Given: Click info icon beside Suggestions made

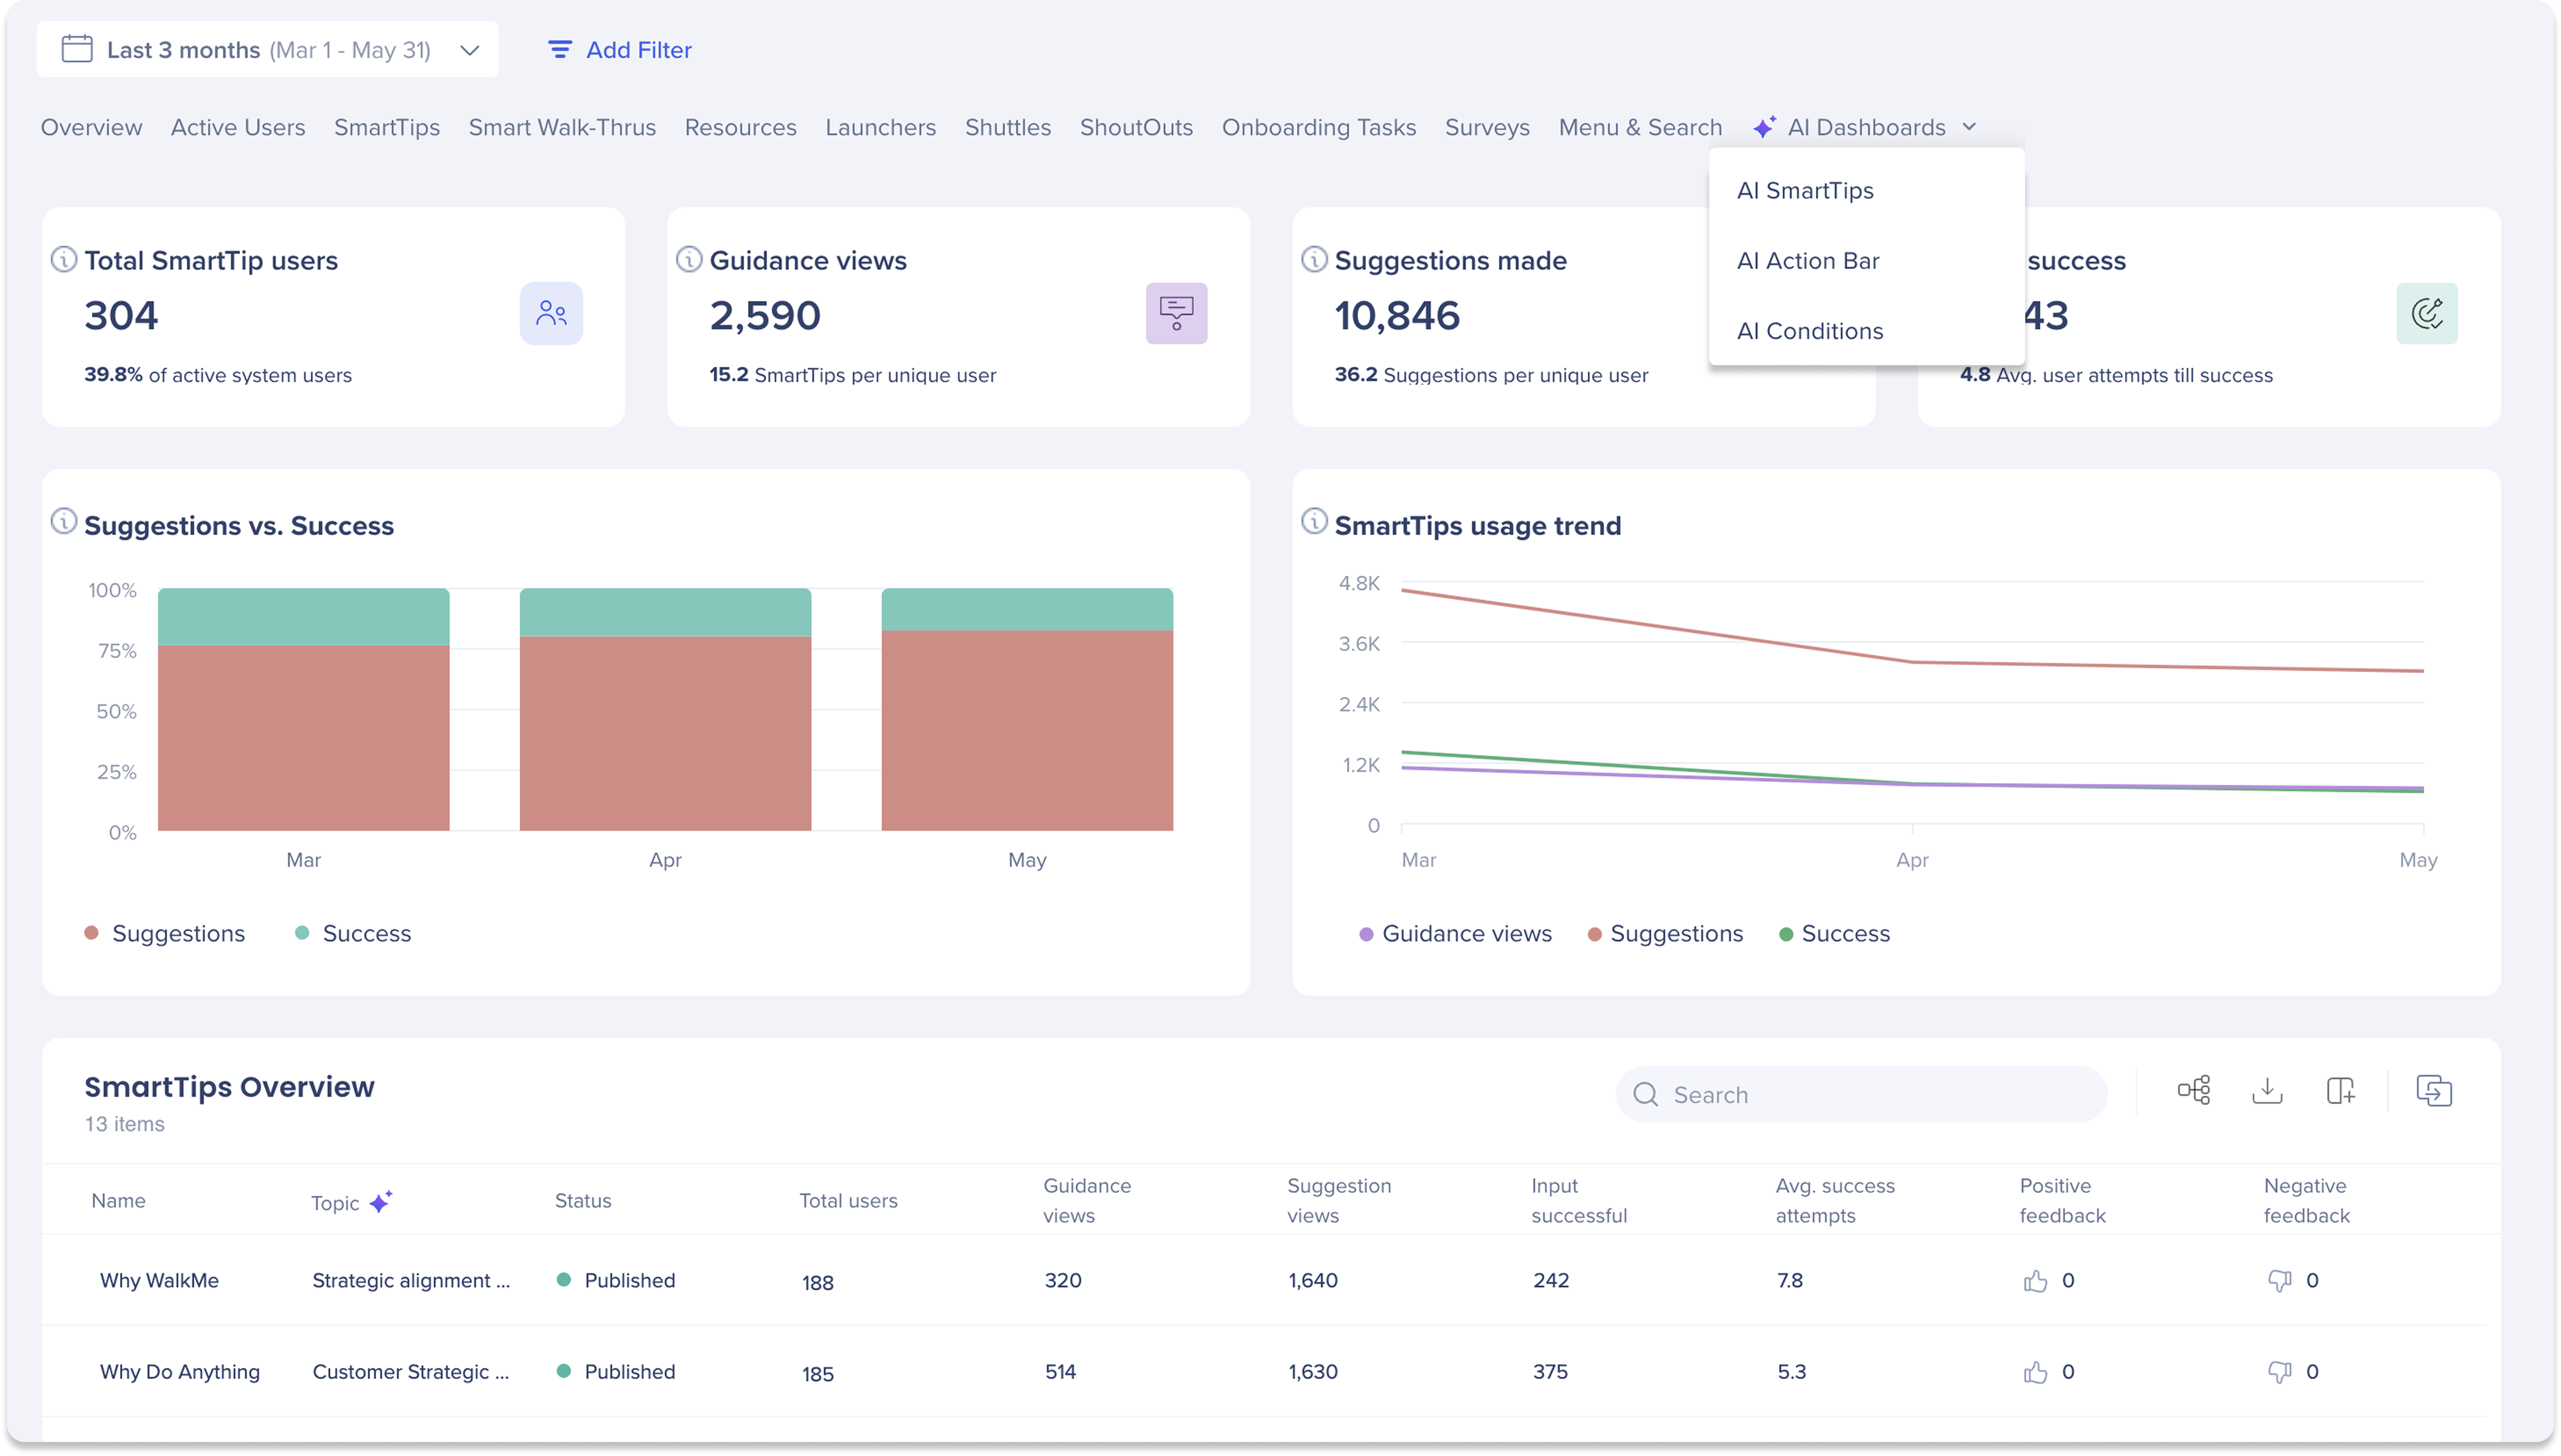Looking at the screenshot, I should 1314,259.
